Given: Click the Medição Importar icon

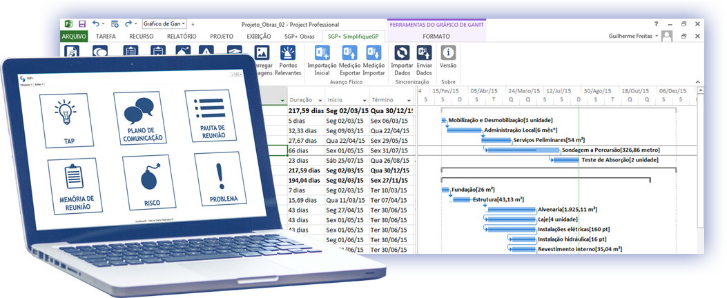Looking at the screenshot, I should (374, 53).
